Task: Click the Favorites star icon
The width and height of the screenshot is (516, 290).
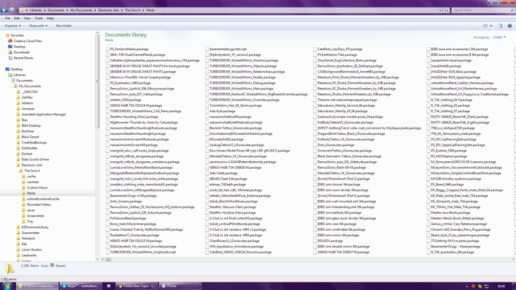Action: coord(8,35)
